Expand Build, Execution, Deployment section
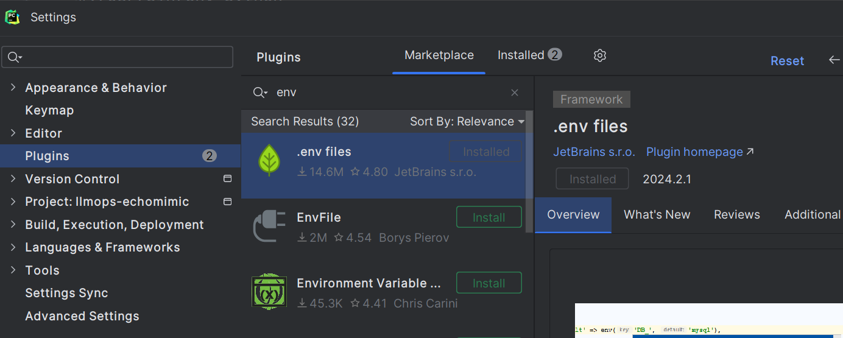Image resolution: width=843 pixels, height=338 pixels. tap(13, 225)
